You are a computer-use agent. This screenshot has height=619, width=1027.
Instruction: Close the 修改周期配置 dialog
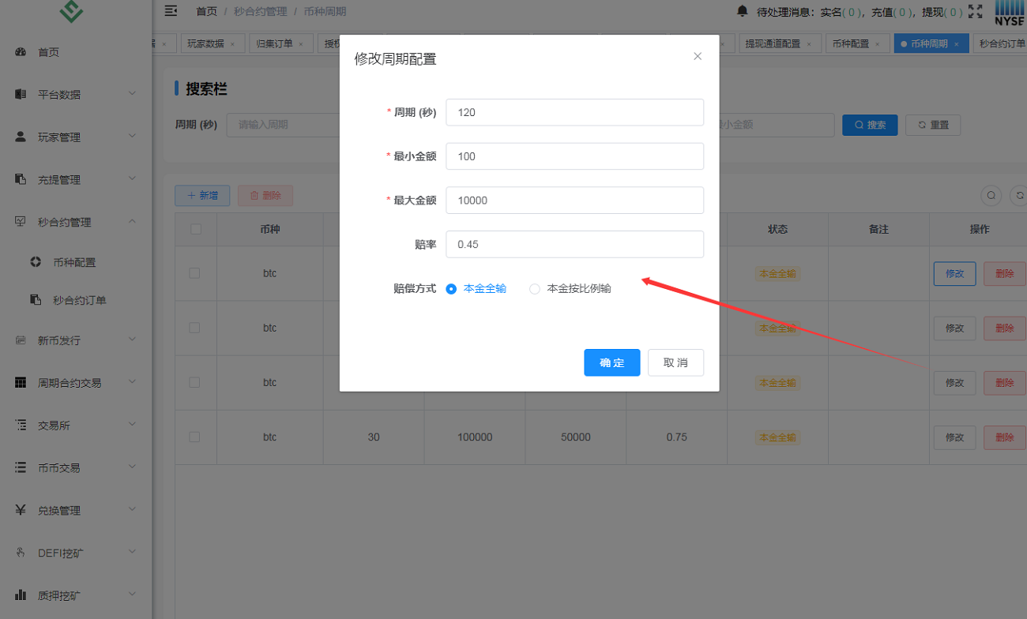pos(698,56)
